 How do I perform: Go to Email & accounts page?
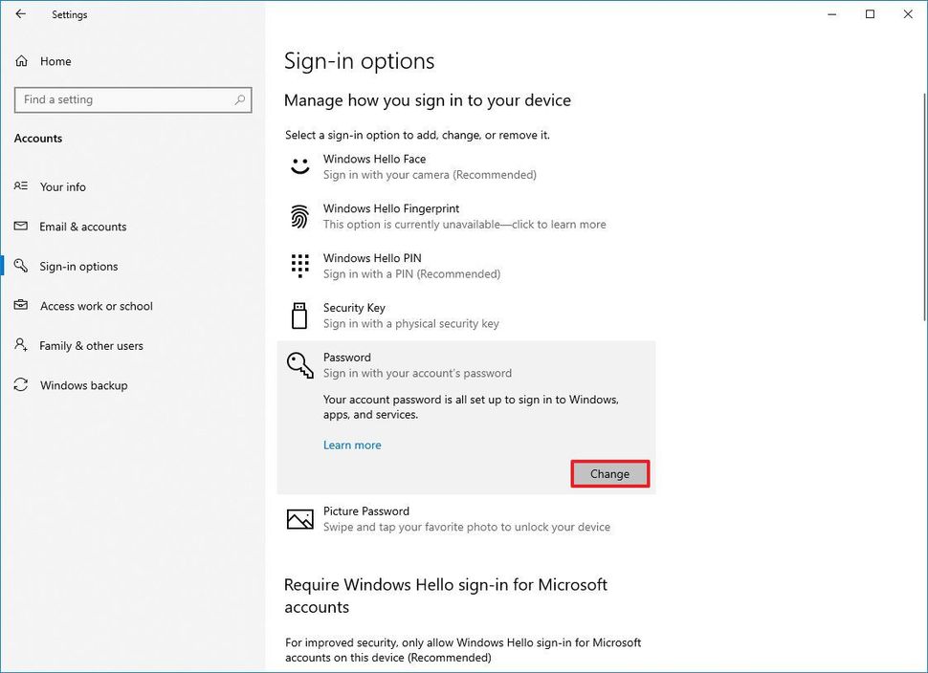click(x=83, y=227)
